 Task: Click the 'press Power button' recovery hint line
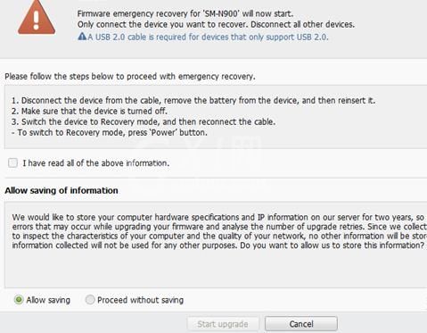110,132
